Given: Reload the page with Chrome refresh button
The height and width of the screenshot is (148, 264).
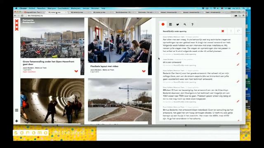Looking at the screenshot, I should (22, 16).
